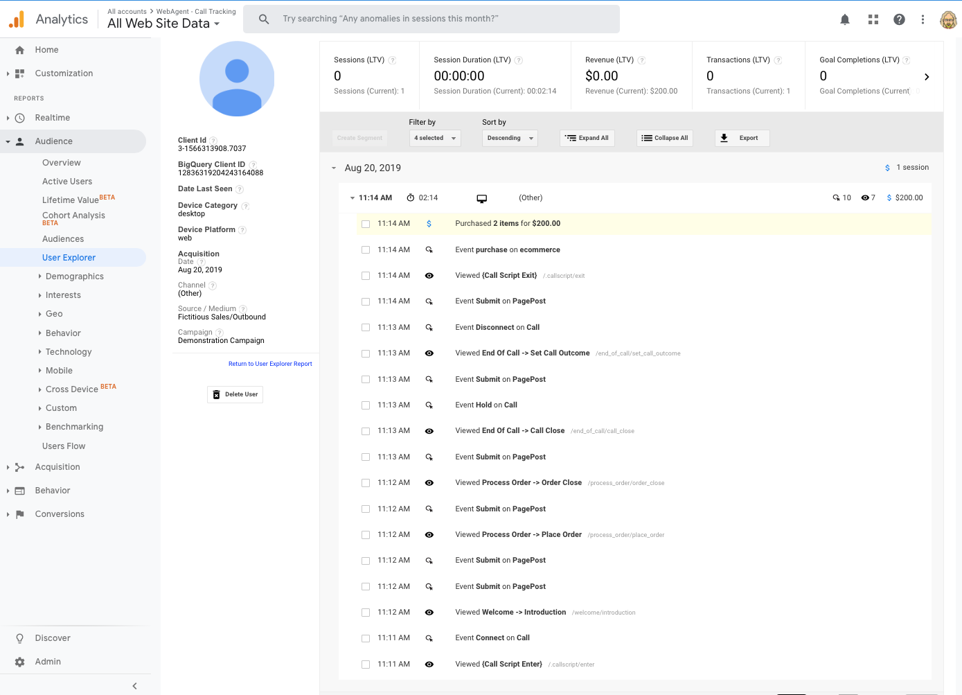Screen dimensions: 962x695
Task: Open the three-dot more options menu
Action: [x=923, y=19]
